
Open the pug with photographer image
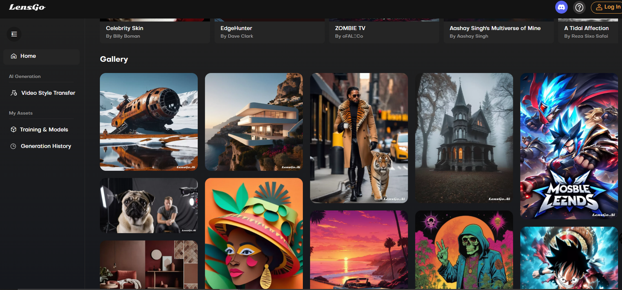coord(149,206)
